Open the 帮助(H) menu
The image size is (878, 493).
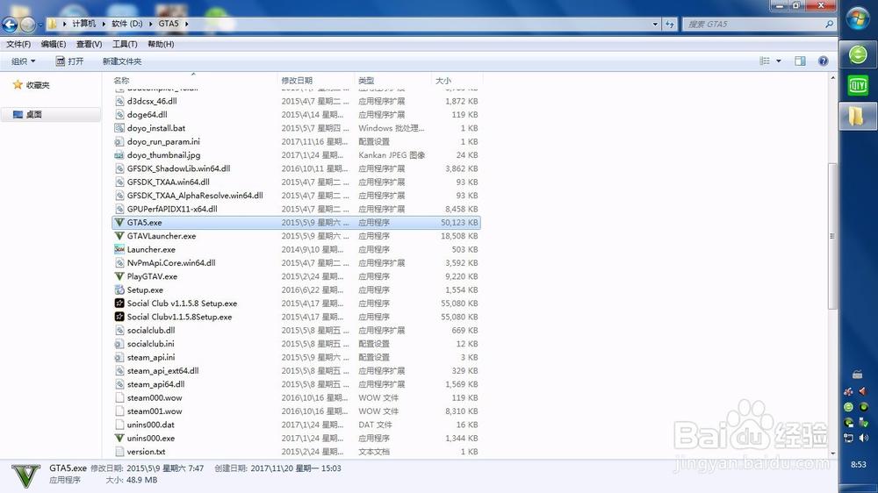161,44
